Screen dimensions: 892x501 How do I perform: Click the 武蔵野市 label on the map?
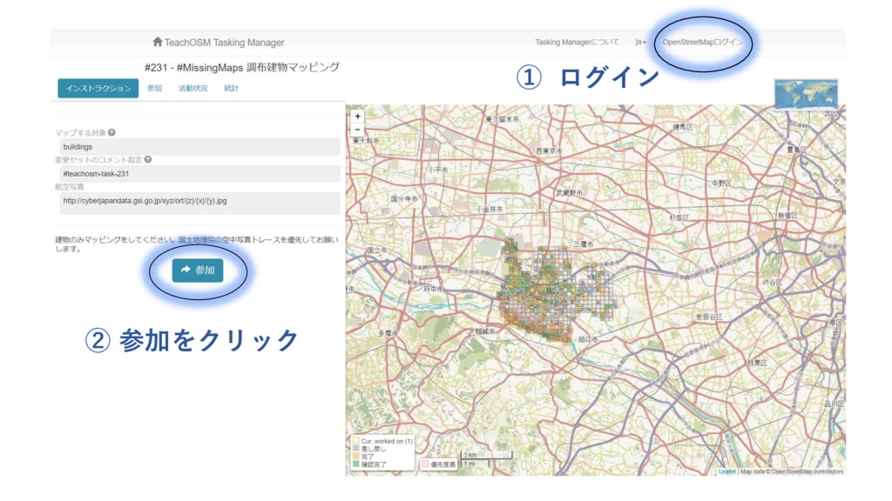[570, 193]
